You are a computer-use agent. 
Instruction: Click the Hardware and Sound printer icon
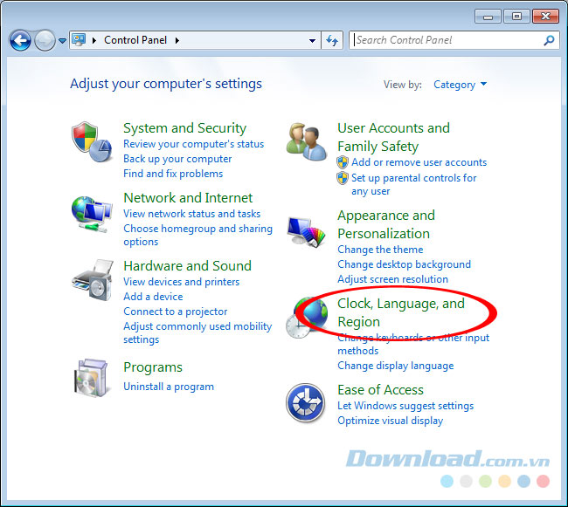(x=93, y=280)
